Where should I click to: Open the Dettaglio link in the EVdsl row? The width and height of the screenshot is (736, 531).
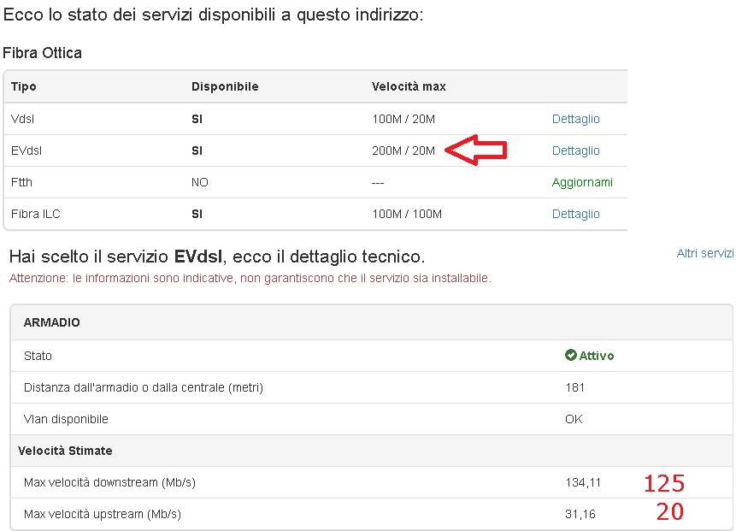pyautogui.click(x=575, y=150)
